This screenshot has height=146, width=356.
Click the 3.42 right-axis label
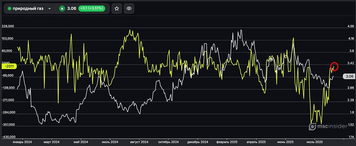tap(351, 63)
